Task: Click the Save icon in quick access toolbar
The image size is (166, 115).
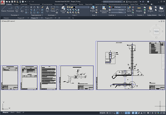Action: 12,2
